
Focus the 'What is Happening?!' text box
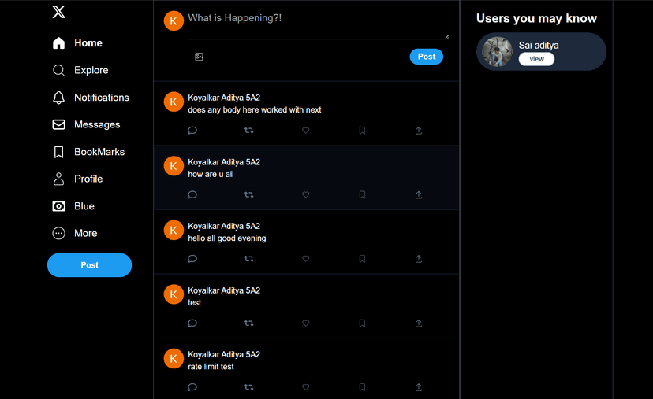coord(318,25)
